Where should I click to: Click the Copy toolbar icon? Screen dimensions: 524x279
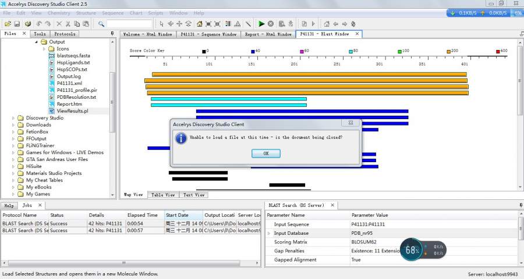(77, 24)
